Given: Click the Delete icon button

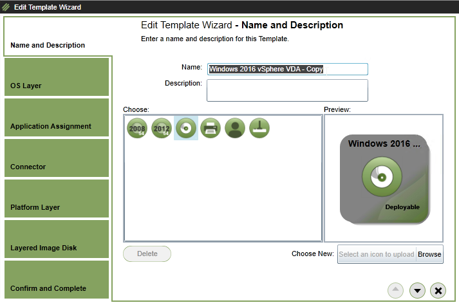Looking at the screenshot, I should click(147, 254).
